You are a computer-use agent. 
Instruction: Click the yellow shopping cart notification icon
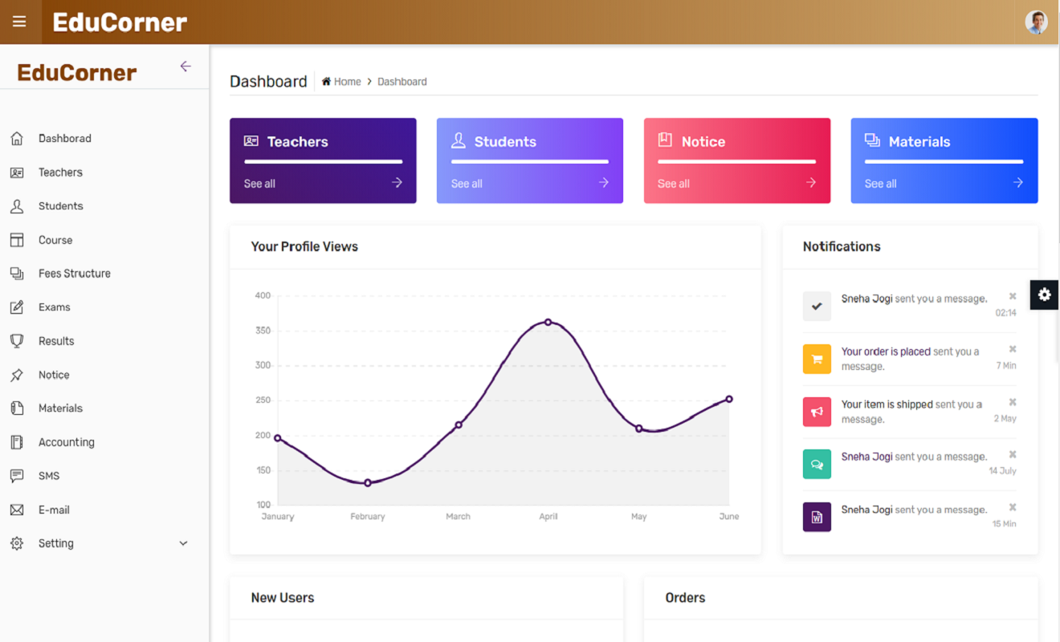(817, 360)
